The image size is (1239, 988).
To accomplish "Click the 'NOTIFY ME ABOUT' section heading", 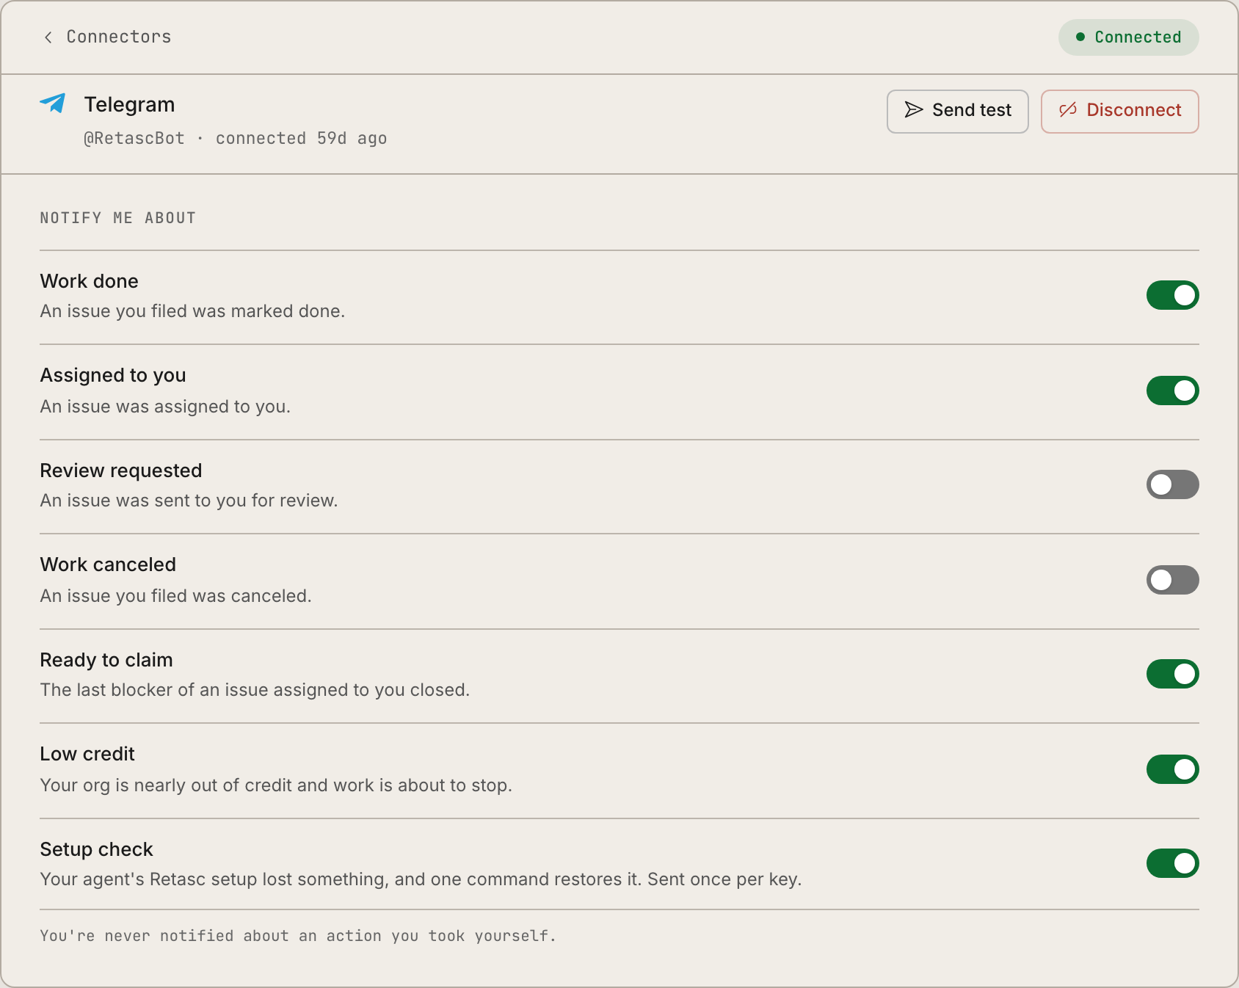I will 118,218.
